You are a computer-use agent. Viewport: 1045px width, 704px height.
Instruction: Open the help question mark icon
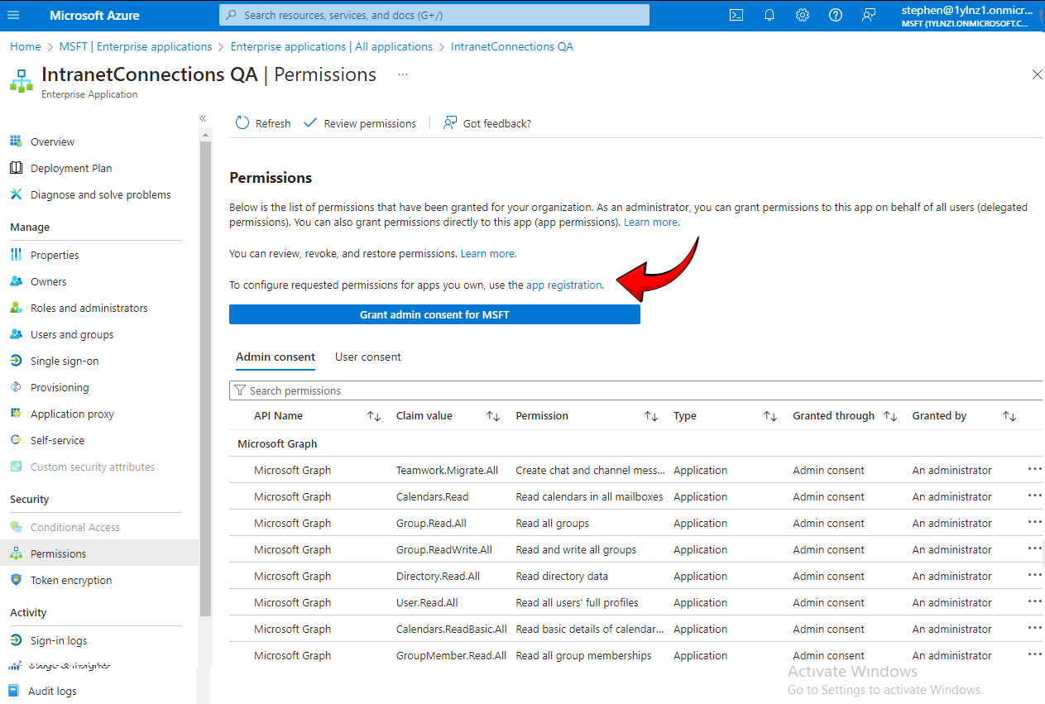coord(836,15)
